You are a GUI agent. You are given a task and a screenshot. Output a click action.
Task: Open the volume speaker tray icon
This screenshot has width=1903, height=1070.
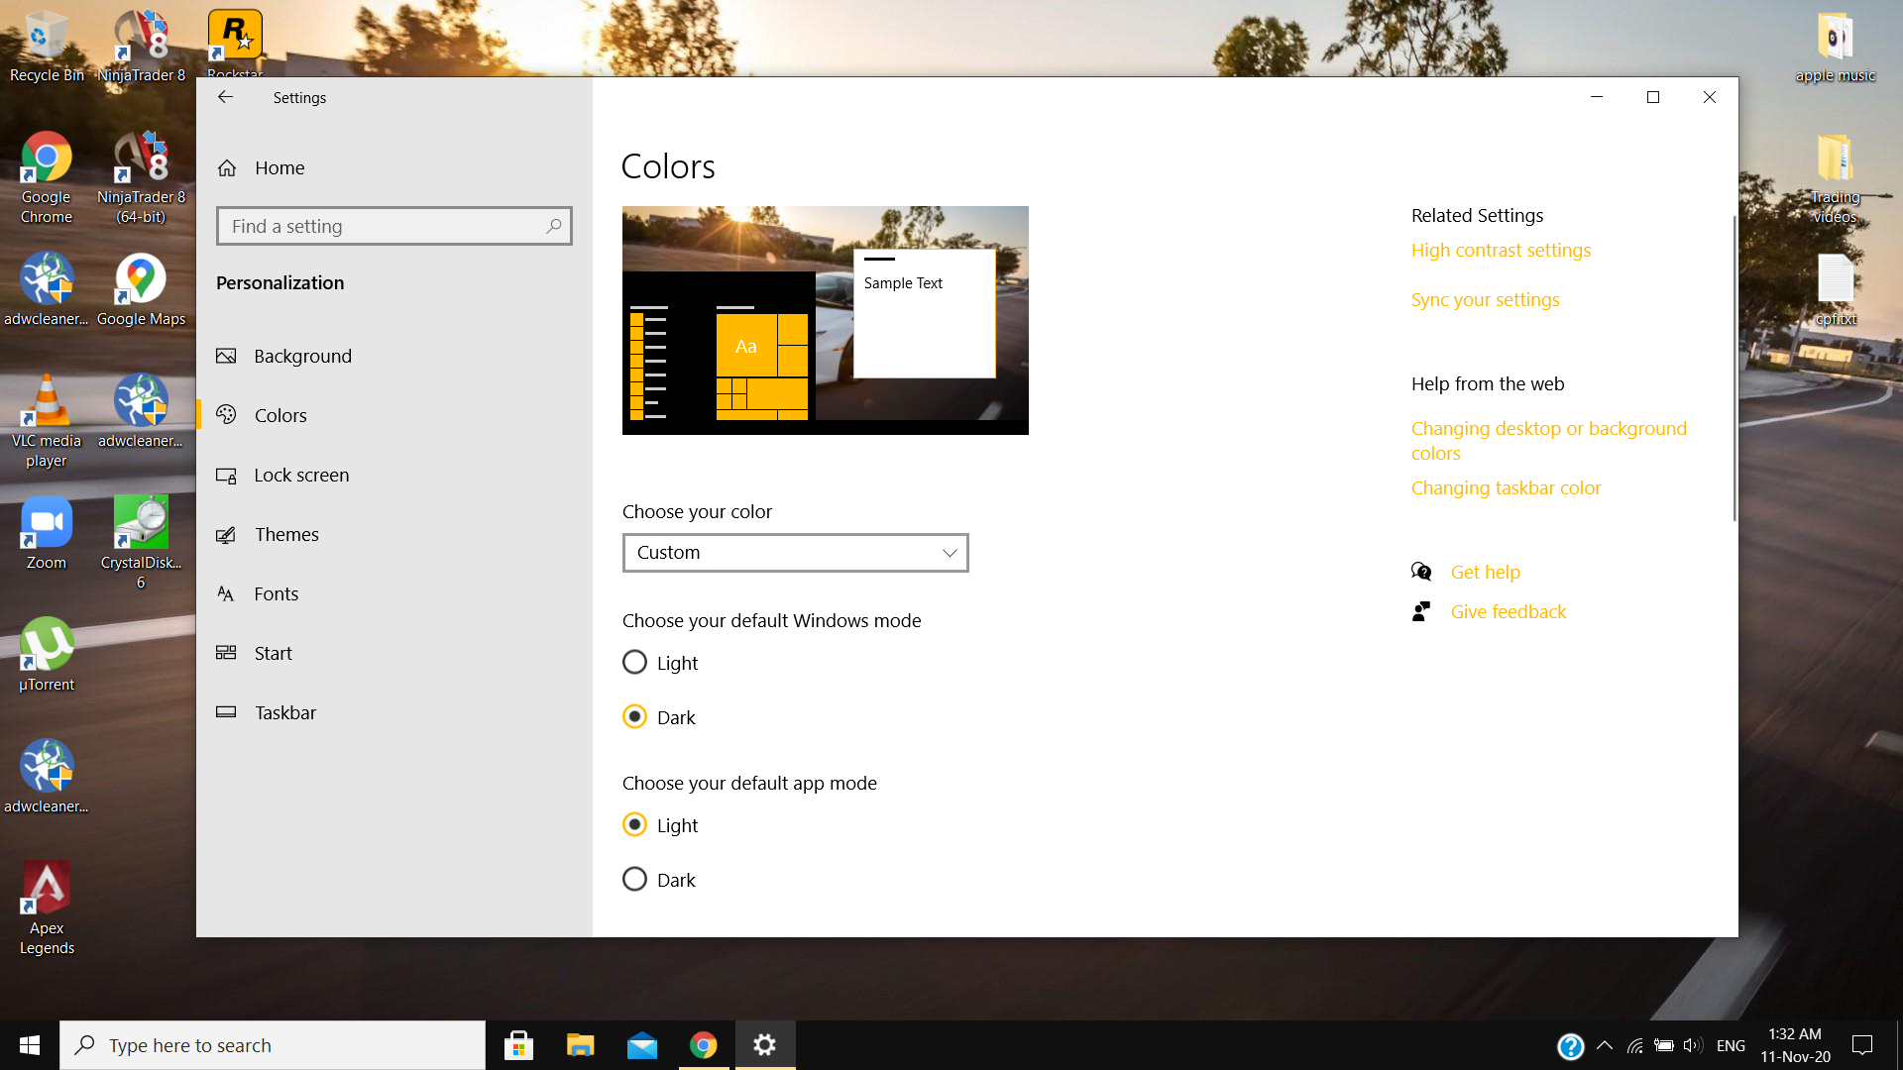(x=1692, y=1045)
